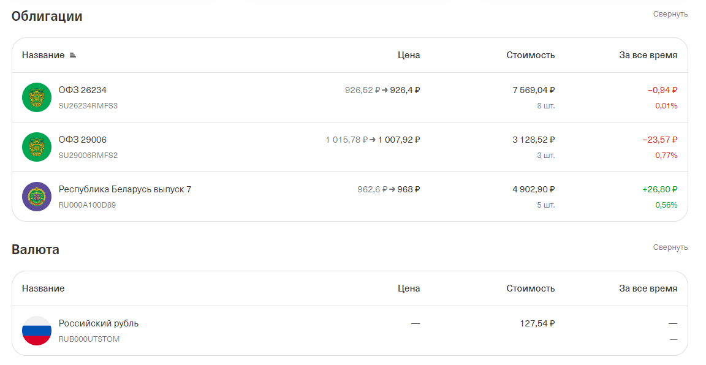Screen dimensions: 706x365
Task: Click the Цена column header in bonds
Action: pos(409,55)
